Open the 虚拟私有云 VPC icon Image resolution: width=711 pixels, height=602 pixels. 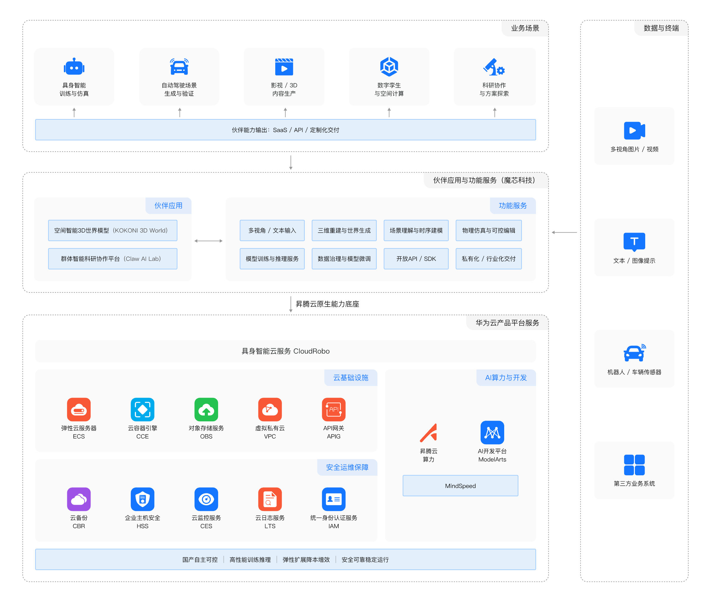pyautogui.click(x=270, y=409)
